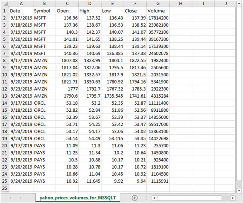Click the High header cell
This screenshot has height=203, width=243.
(90, 11)
